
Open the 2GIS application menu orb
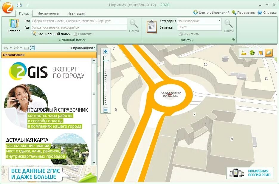(x=8, y=7)
